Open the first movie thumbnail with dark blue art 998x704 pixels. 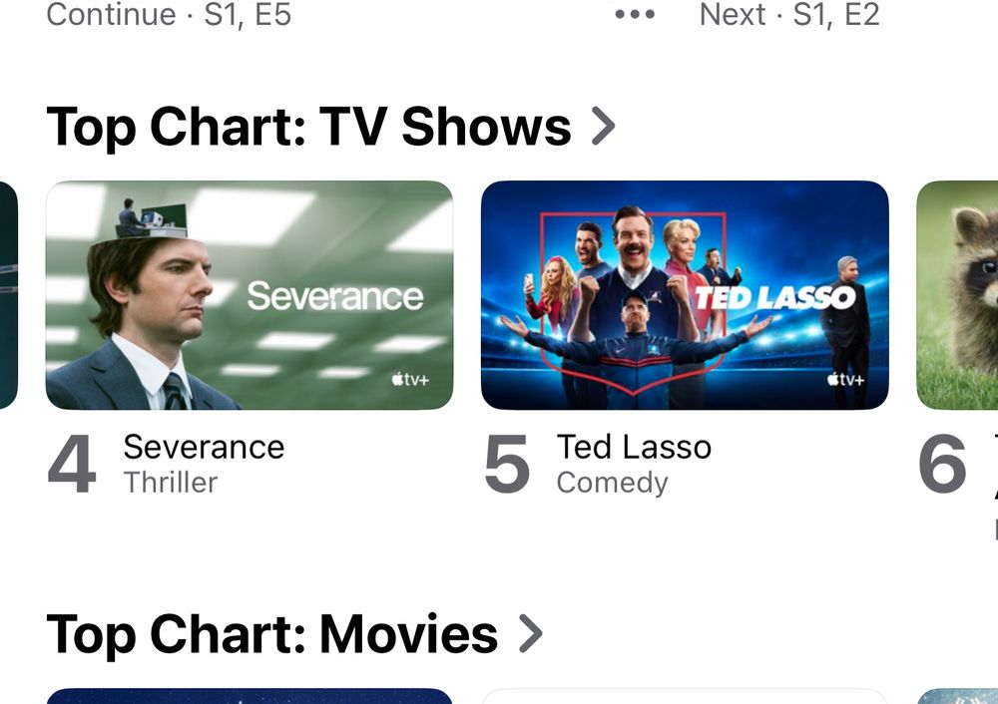pyautogui.click(x=249, y=696)
